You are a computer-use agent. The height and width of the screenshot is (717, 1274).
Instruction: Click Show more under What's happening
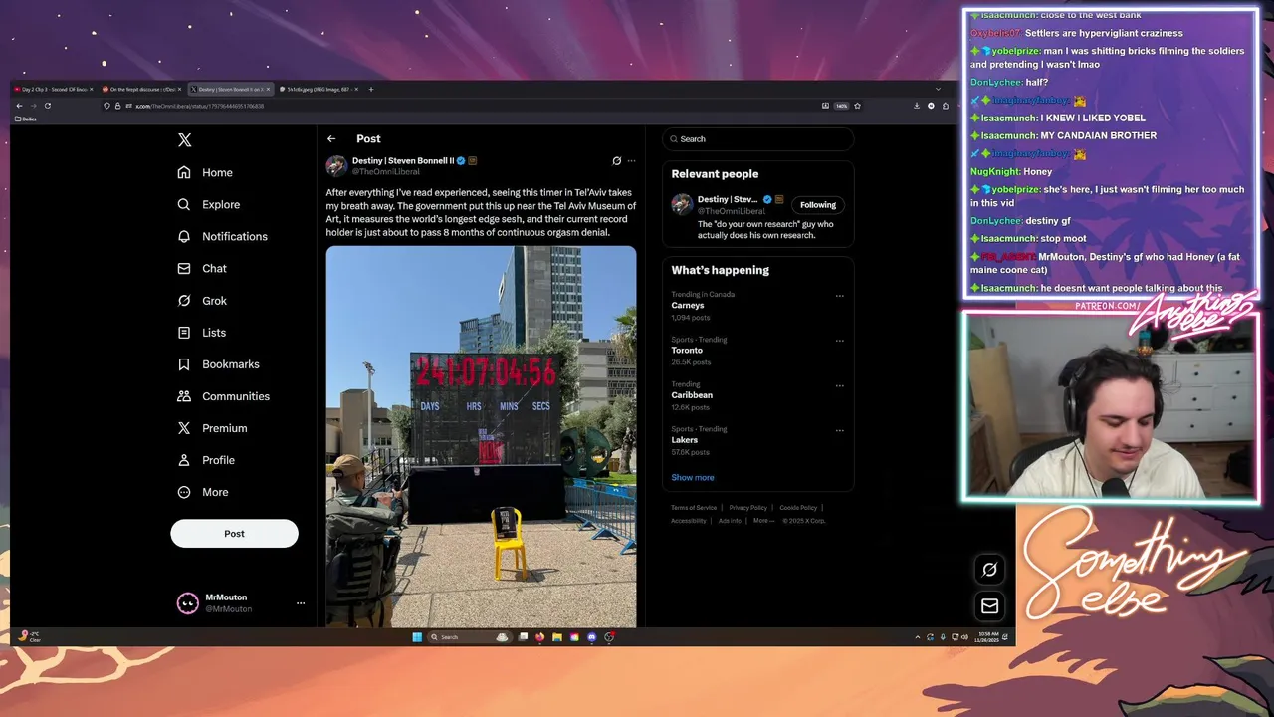[693, 478]
